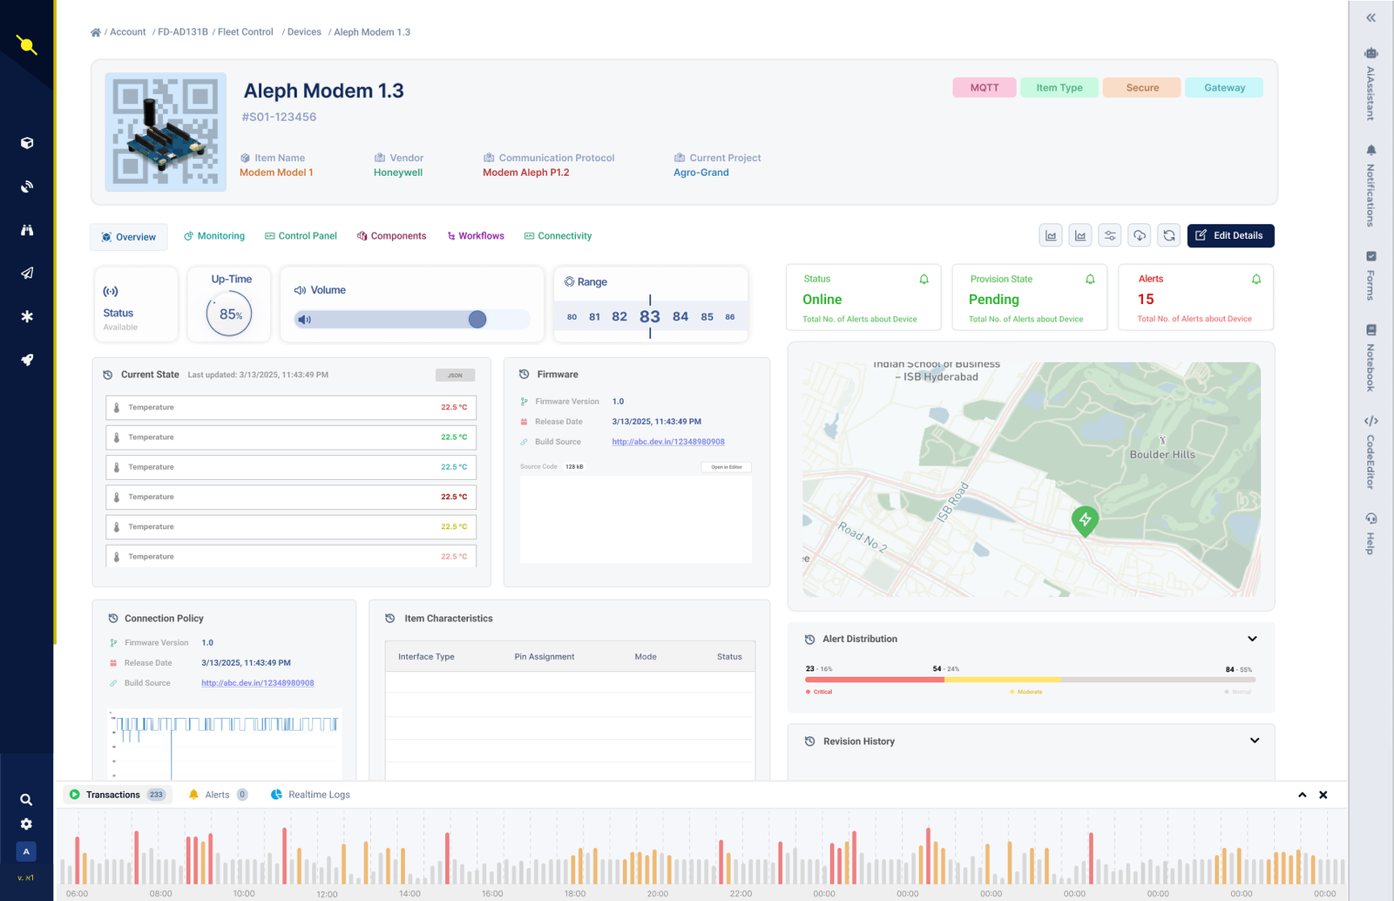Expand the Alert Distribution panel chevron
This screenshot has width=1394, height=901.
point(1252,639)
